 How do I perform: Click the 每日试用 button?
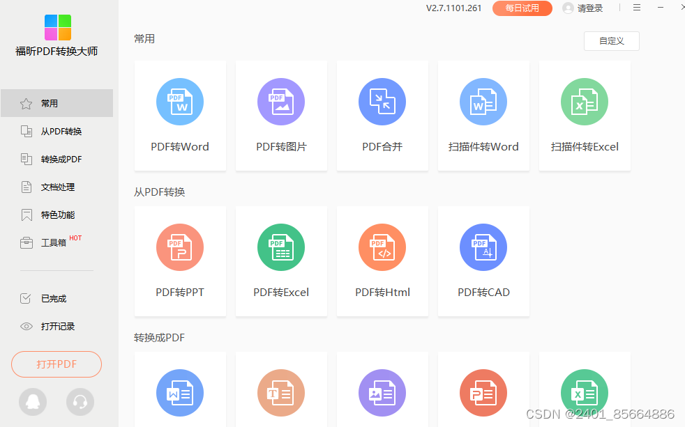click(x=522, y=8)
